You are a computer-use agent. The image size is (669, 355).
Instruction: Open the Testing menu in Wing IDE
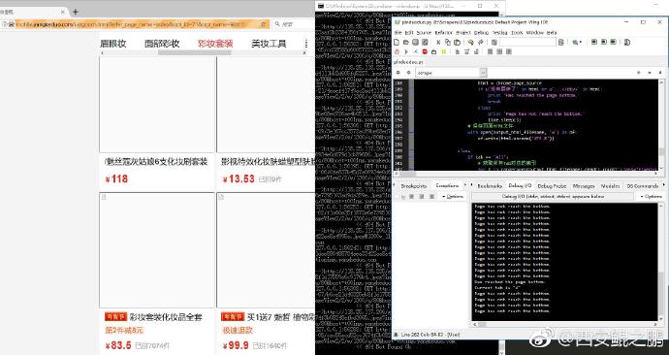(x=499, y=32)
